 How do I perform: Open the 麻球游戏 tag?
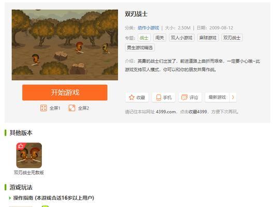click(x=208, y=38)
